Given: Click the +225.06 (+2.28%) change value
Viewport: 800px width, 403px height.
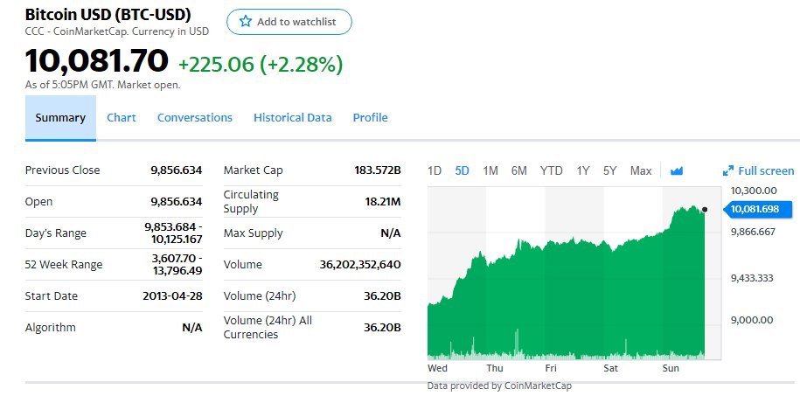Looking at the screenshot, I should [x=261, y=65].
